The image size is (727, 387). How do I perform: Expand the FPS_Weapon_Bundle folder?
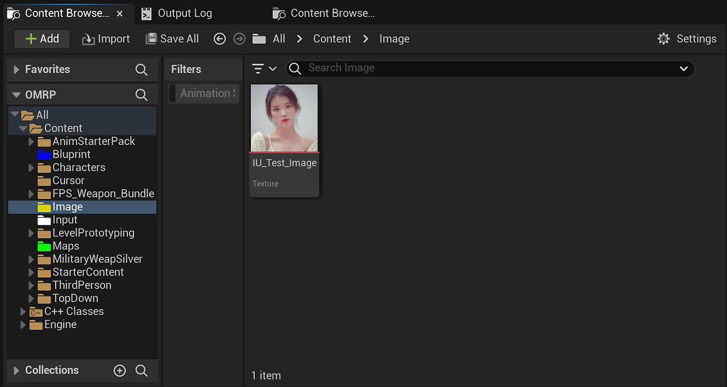coord(32,194)
